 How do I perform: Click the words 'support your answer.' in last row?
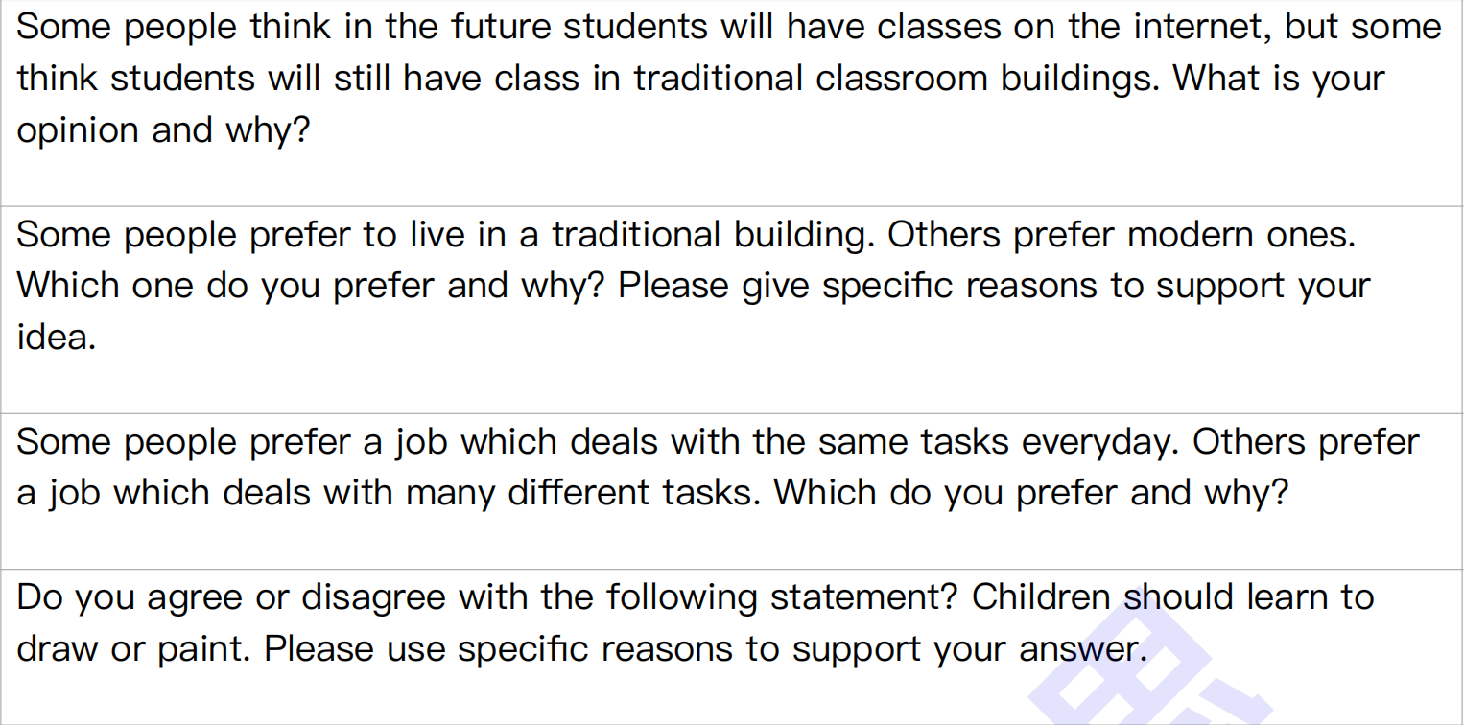(969, 649)
